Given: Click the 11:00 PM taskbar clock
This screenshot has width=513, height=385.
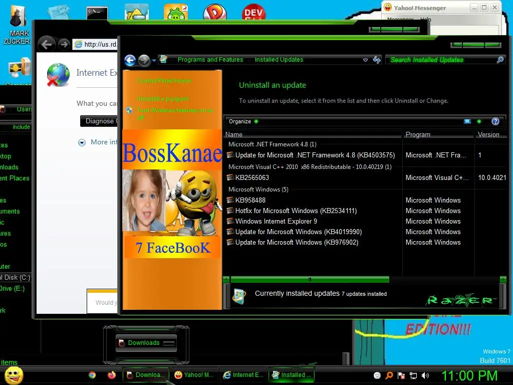Looking at the screenshot, I should [x=470, y=376].
